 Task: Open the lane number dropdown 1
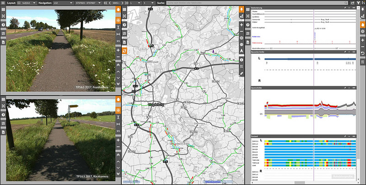pos(148,3)
